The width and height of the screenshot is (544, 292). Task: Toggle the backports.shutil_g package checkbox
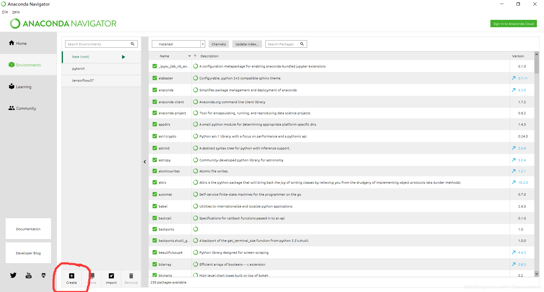point(155,240)
